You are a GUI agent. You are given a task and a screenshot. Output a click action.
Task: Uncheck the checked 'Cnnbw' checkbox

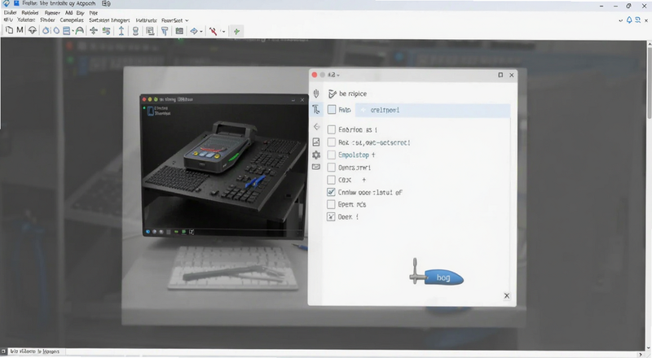click(331, 192)
